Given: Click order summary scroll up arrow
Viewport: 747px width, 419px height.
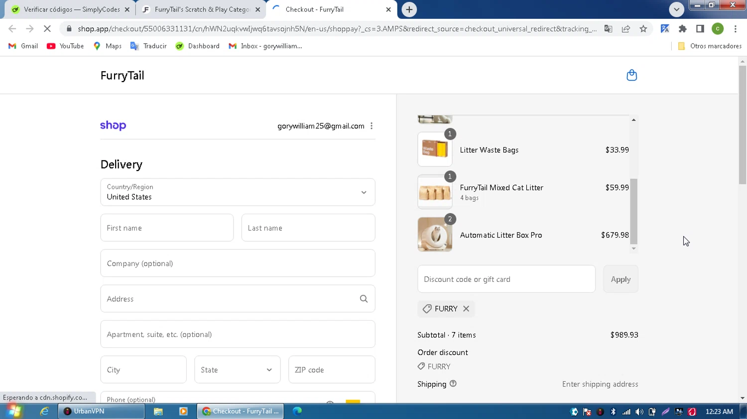Looking at the screenshot, I should click(633, 120).
